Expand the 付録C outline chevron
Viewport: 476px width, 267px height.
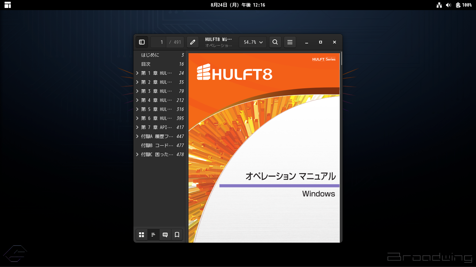coord(137,154)
